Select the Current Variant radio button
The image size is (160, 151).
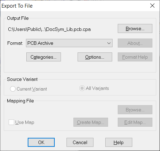[13, 89]
